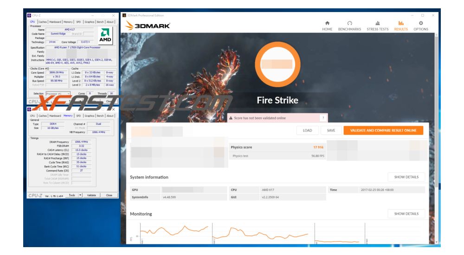
Task: Show details for Monitoring section
Action: pos(406,214)
